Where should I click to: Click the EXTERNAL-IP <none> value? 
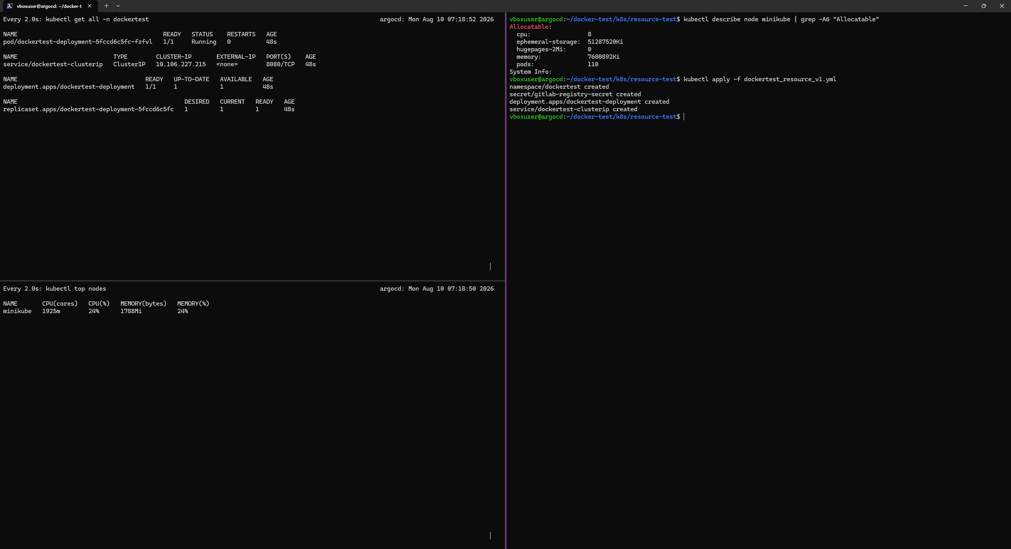[x=227, y=64]
